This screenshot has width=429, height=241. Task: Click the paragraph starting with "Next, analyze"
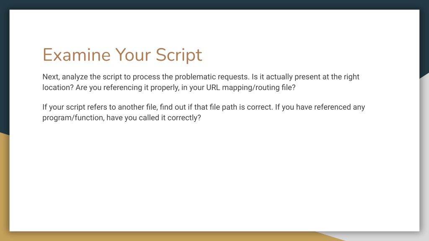tap(201, 82)
